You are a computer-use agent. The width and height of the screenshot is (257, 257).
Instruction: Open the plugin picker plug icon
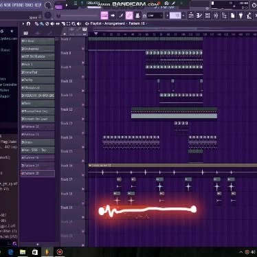(241, 16)
